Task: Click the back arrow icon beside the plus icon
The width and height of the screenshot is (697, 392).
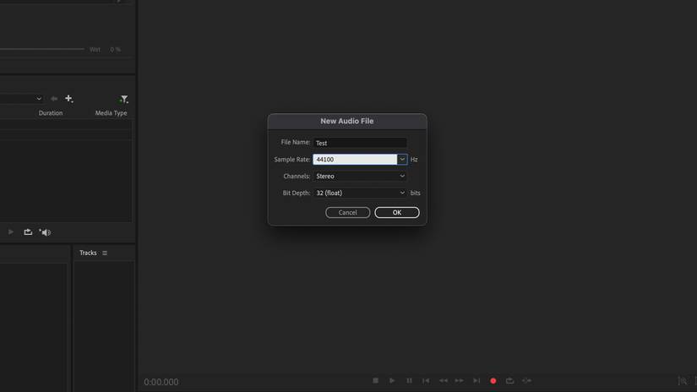Action: tap(54, 99)
